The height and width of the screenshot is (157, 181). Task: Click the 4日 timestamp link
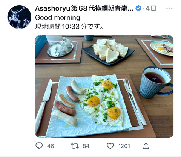click(151, 8)
